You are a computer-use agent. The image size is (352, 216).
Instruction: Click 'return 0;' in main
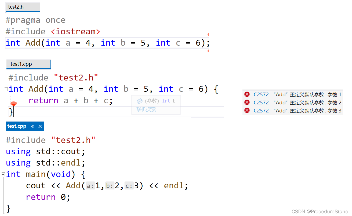[48, 197]
